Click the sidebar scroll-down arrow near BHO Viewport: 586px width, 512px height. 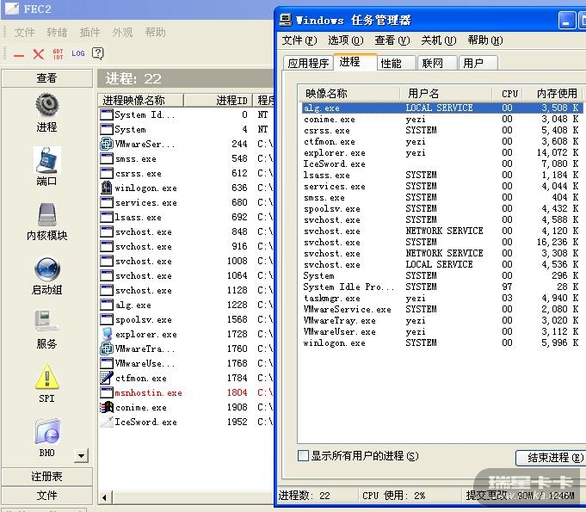(x=82, y=455)
